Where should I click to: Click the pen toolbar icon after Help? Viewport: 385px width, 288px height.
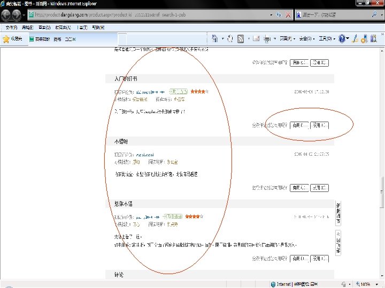[x=355, y=39]
